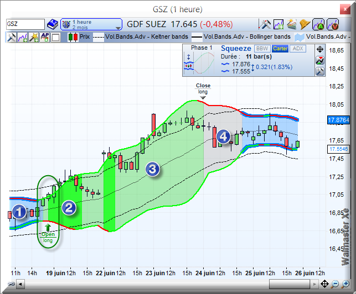Click the 18,05 price level on the price axis

coord(336,104)
